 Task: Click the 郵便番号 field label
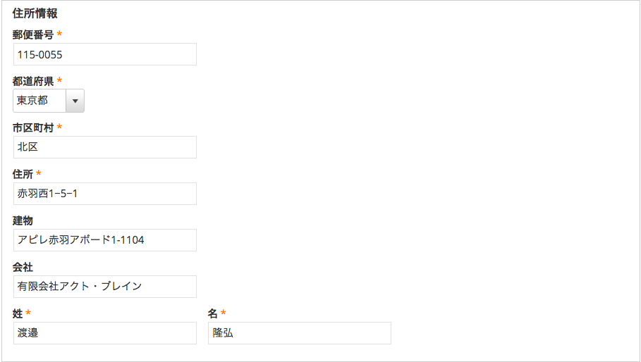click(33, 35)
